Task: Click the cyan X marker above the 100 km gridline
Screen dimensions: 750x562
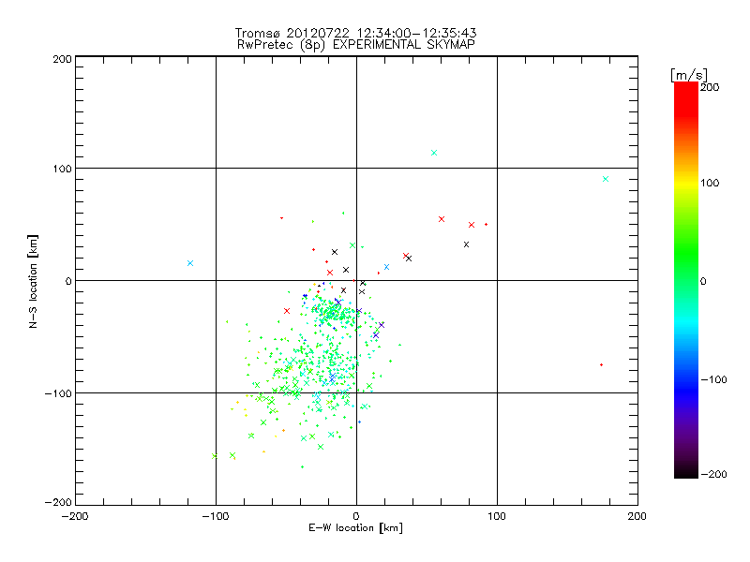Action: (434, 153)
